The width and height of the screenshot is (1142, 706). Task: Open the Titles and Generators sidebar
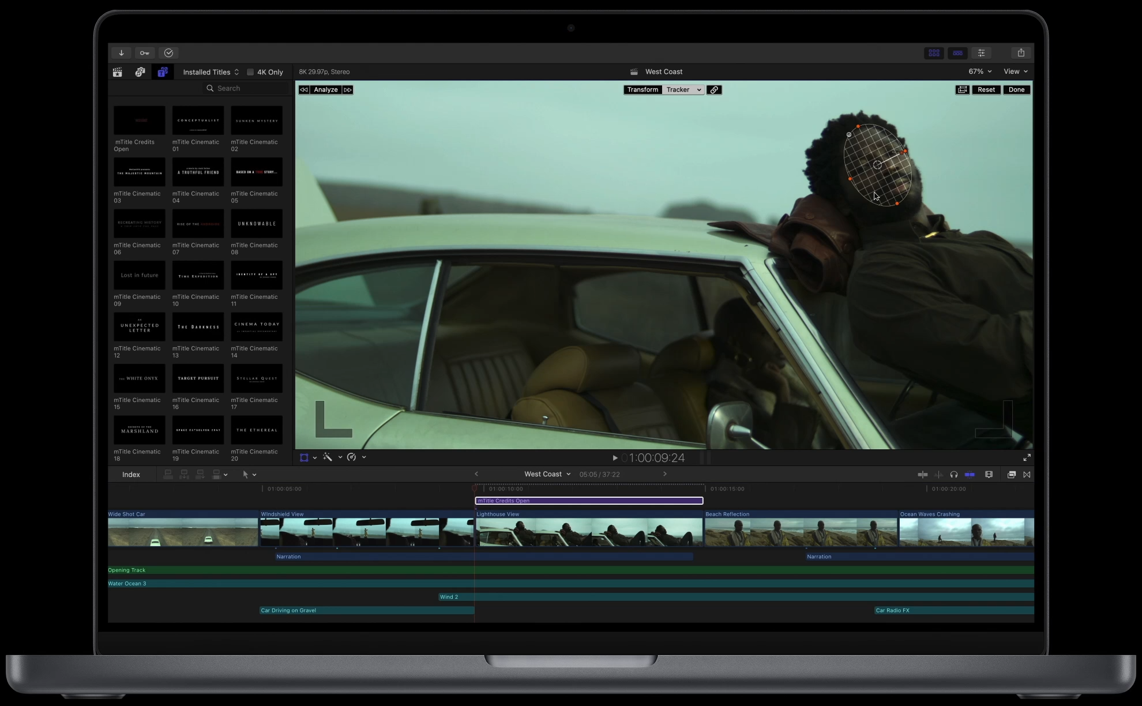pyautogui.click(x=163, y=72)
